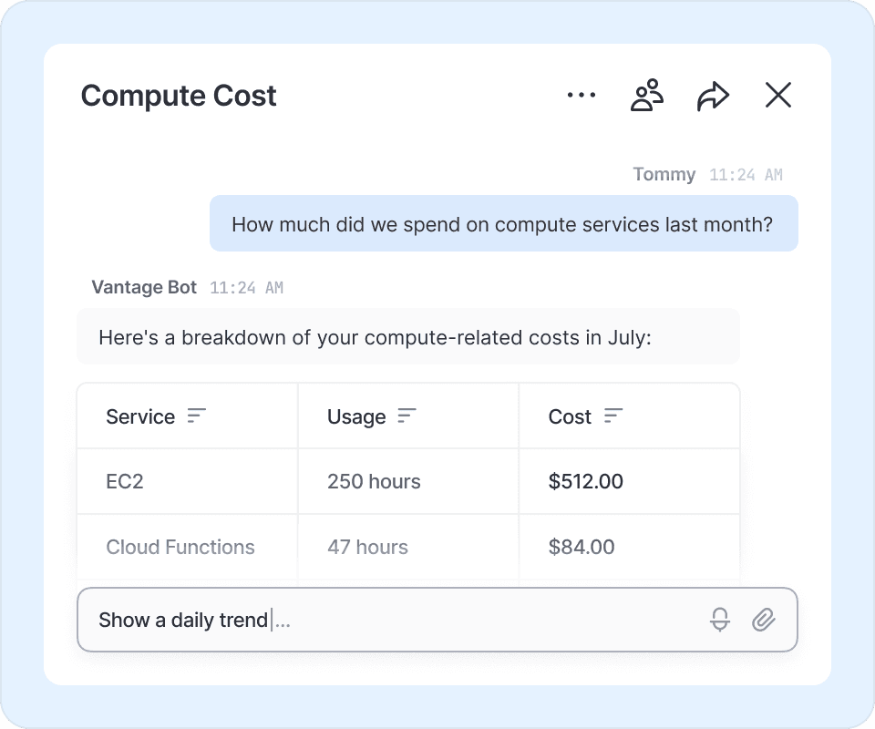This screenshot has height=729, width=875.
Task: Click the microphone voice input icon
Action: click(720, 621)
